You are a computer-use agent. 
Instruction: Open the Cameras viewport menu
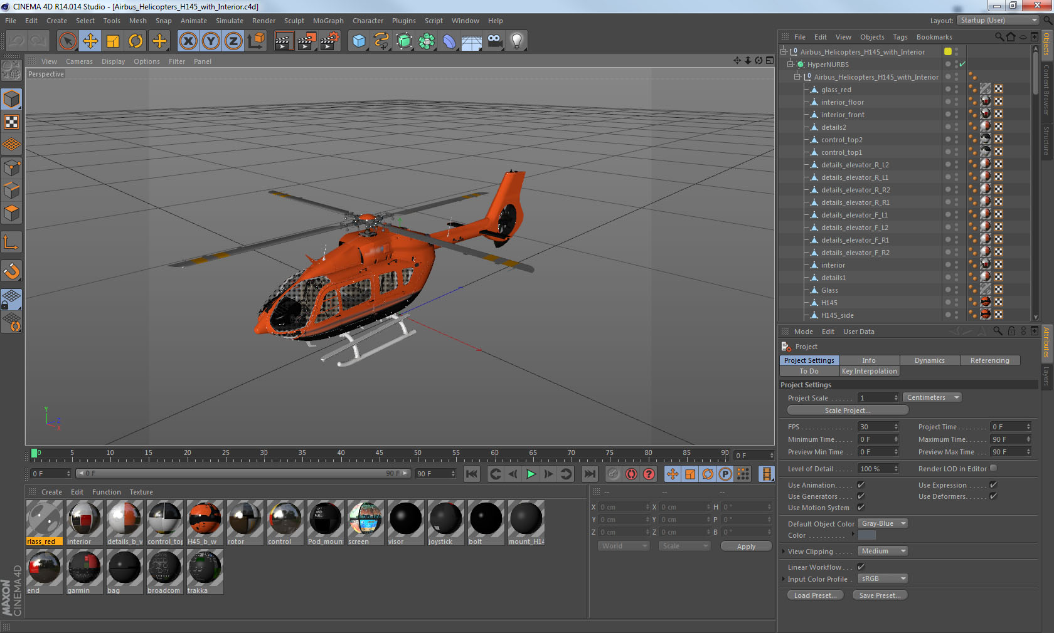(79, 61)
